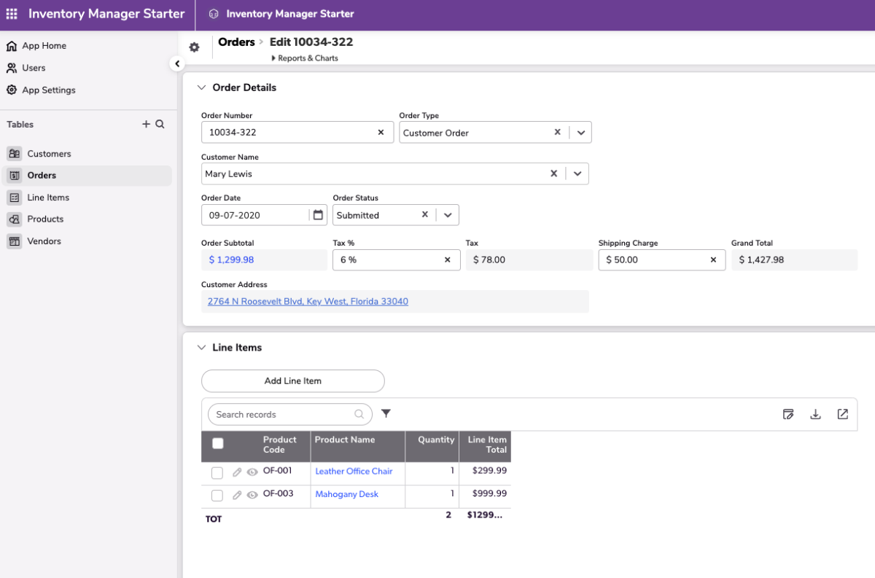The width and height of the screenshot is (875, 578).
Task: Check the select-all checkbox in table header
Action: pos(217,443)
